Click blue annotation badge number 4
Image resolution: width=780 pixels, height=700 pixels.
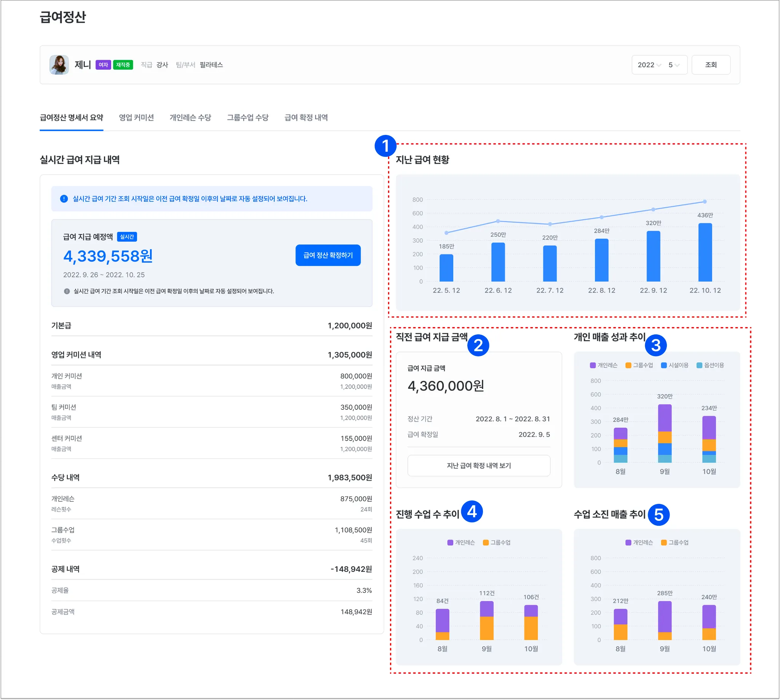tap(472, 511)
